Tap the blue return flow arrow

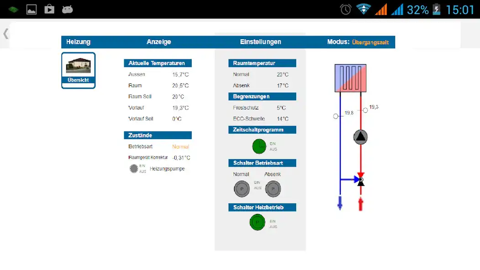point(340,203)
